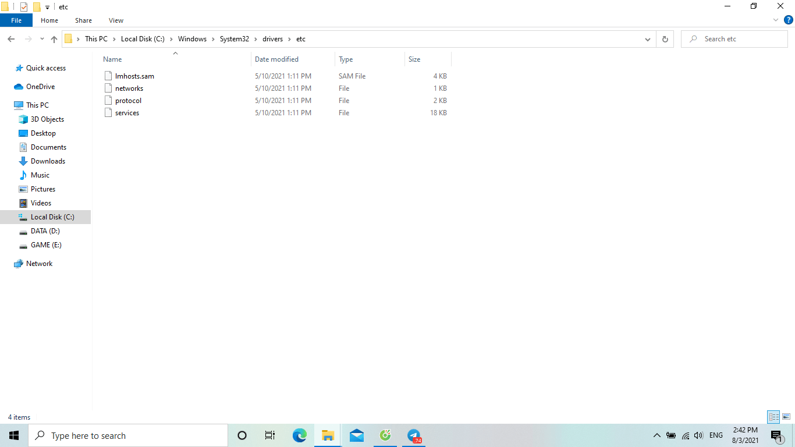Click the Properties quick access toolbar icon
The height and width of the screenshot is (447, 795).
click(x=24, y=7)
